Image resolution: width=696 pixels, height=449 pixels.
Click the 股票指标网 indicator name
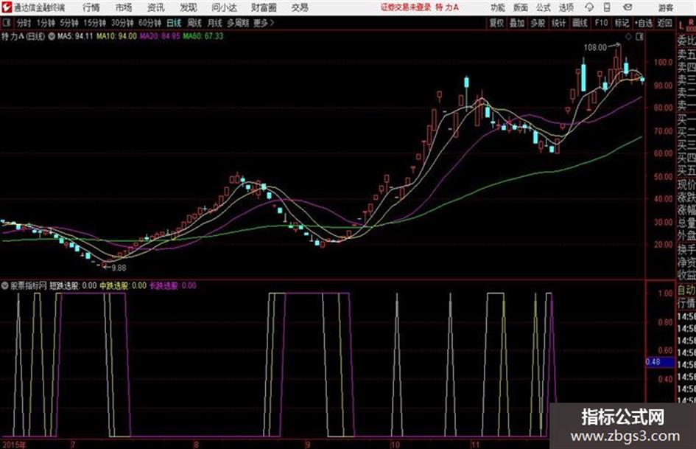(29, 285)
